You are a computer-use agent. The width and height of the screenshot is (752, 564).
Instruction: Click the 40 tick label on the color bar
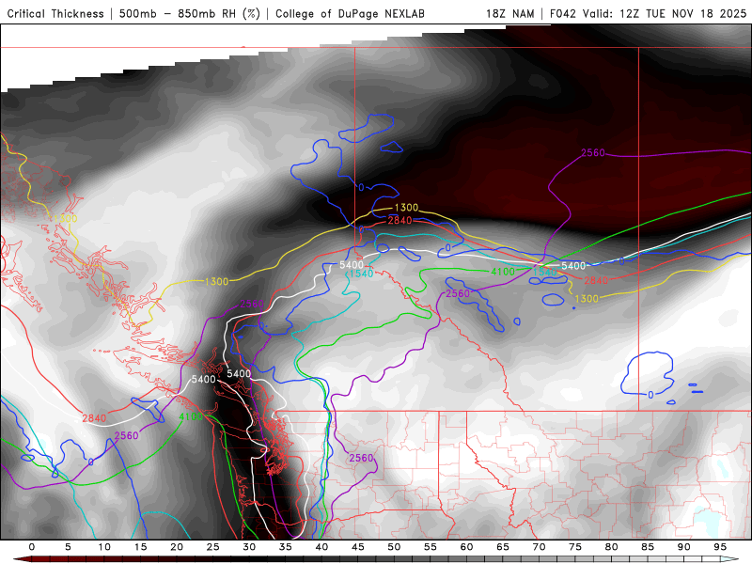pos(321,547)
